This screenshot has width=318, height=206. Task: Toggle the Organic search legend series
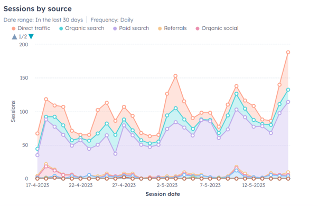coord(81,28)
